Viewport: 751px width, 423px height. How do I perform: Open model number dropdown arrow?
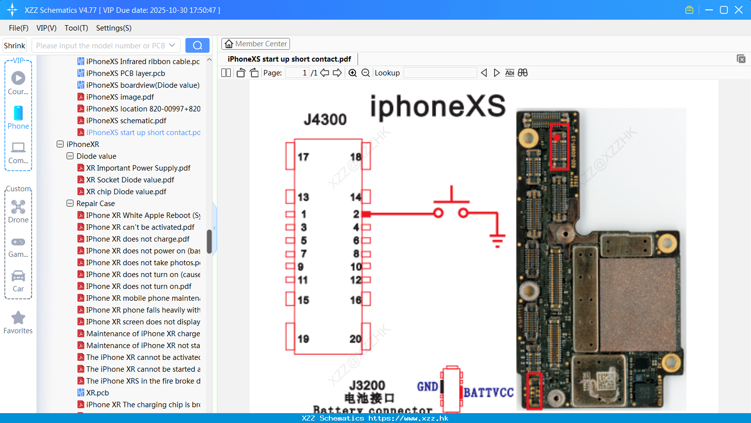(x=172, y=45)
